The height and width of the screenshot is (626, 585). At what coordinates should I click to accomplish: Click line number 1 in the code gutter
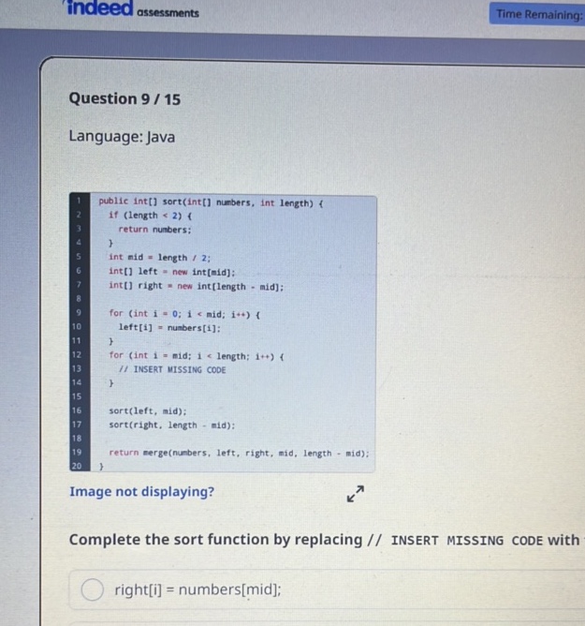[80, 201]
